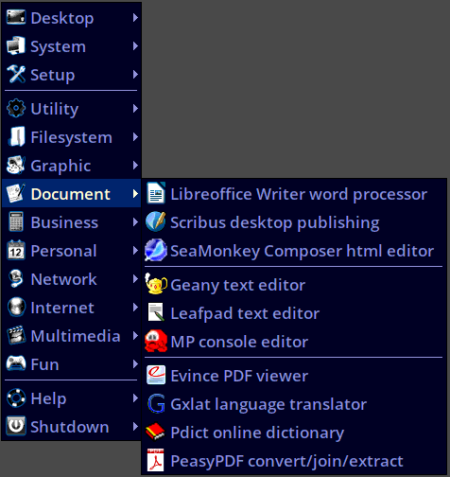This screenshot has width=450, height=477.
Task: Click the Scribus pen icon
Action: [156, 221]
